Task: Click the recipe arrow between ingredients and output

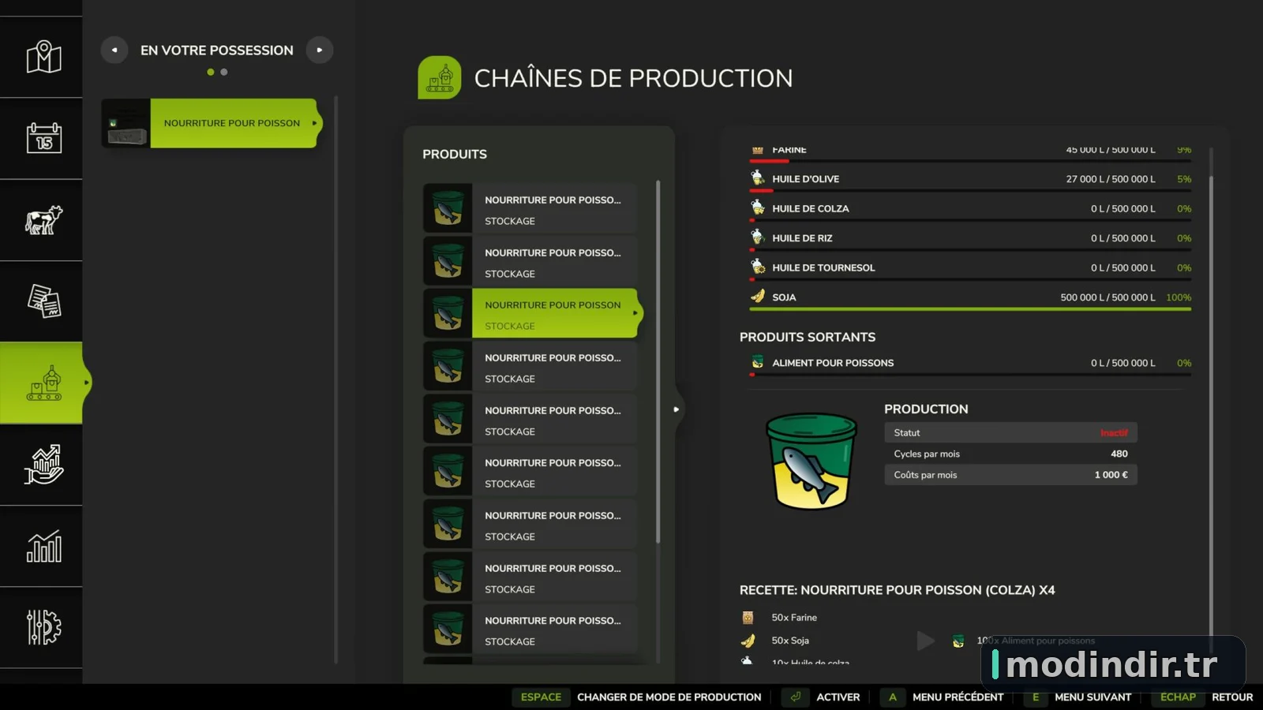Action: tap(926, 641)
